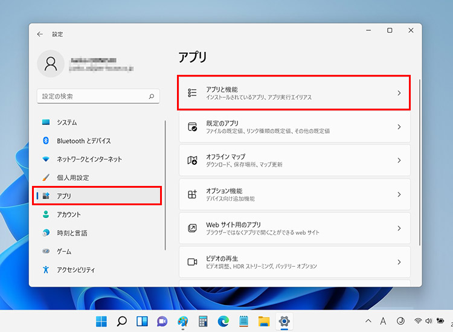Select 個人用設定 in the sidebar
The width and height of the screenshot is (453, 332).
pos(72,177)
